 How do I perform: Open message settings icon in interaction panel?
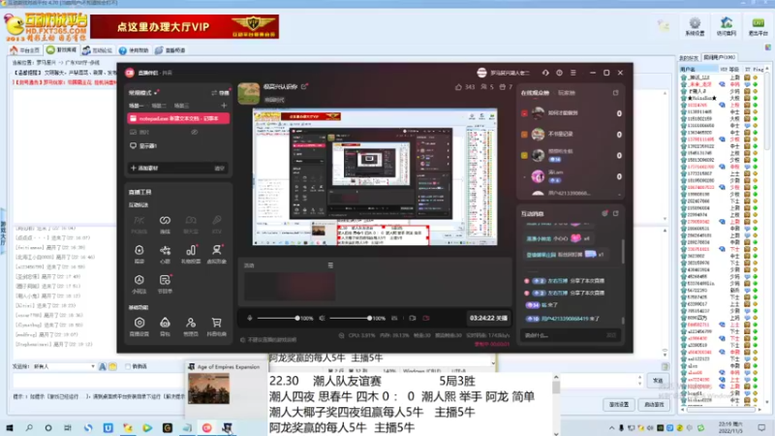pos(604,213)
